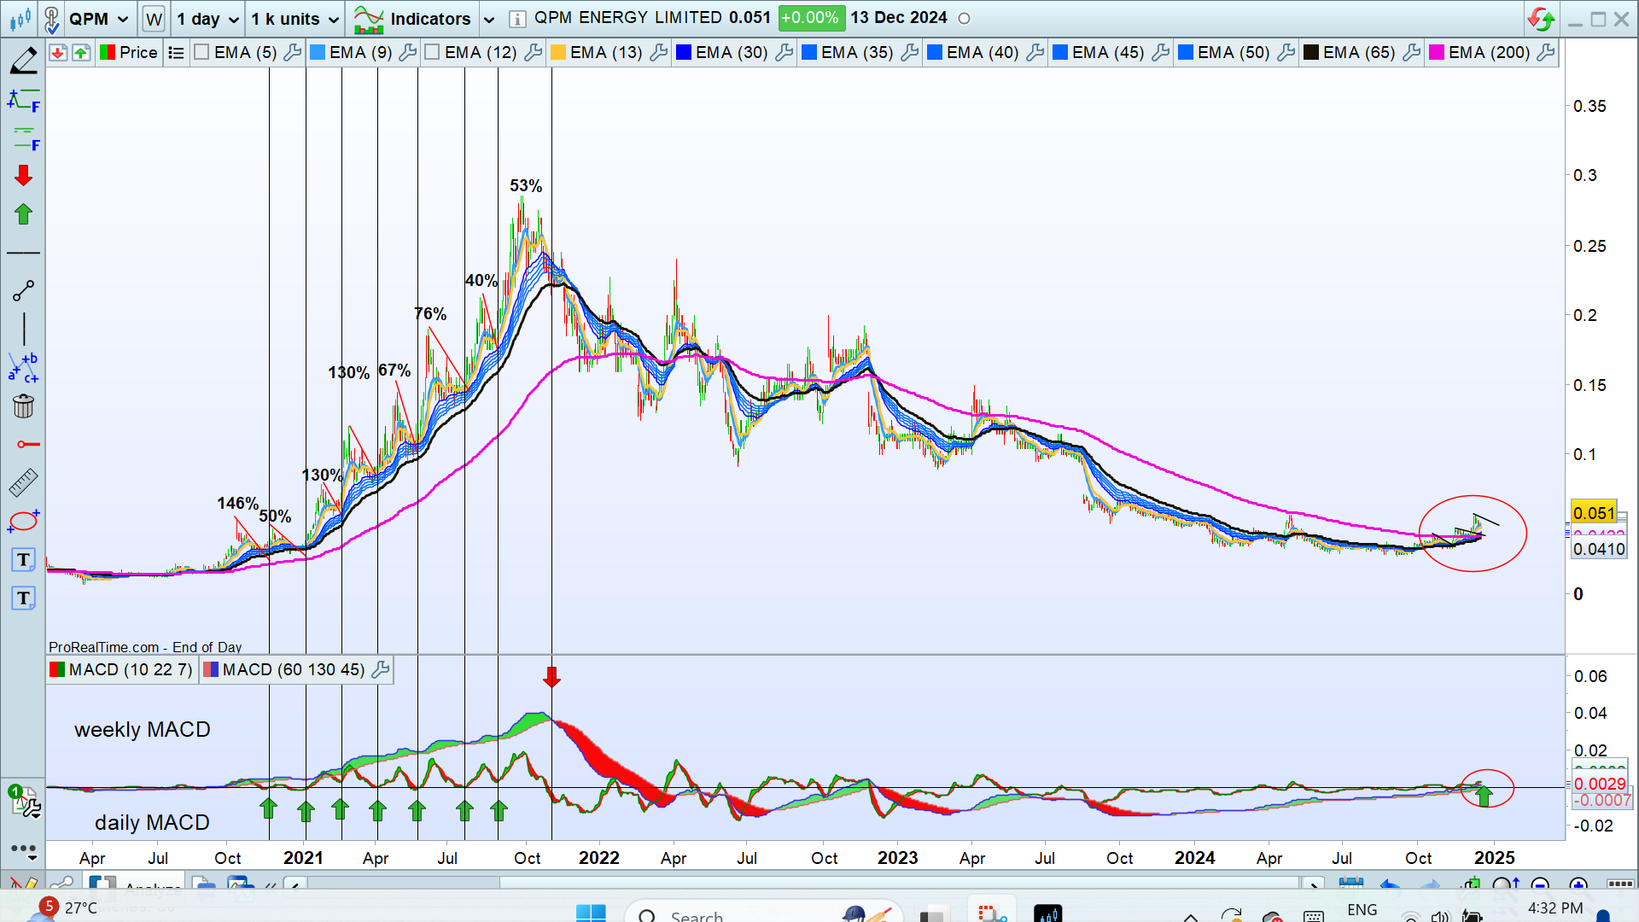Select the red ellipse drawing tool
This screenshot has width=1639, height=922.
click(x=23, y=521)
